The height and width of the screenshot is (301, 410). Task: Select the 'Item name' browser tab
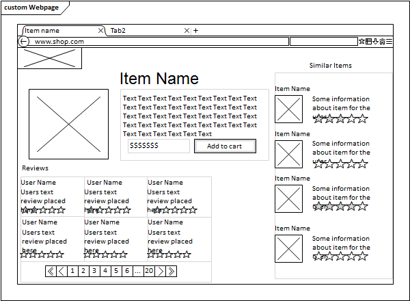[x=55, y=31]
